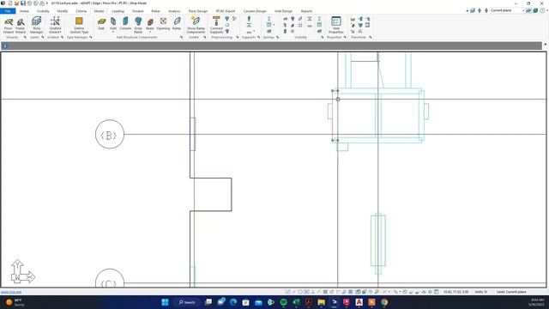The height and width of the screenshot is (309, 549).
Task: Switch to the Reports ribbon tab
Action: 306,11
